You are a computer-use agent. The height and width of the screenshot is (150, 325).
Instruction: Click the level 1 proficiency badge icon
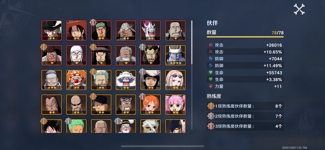point(211,106)
